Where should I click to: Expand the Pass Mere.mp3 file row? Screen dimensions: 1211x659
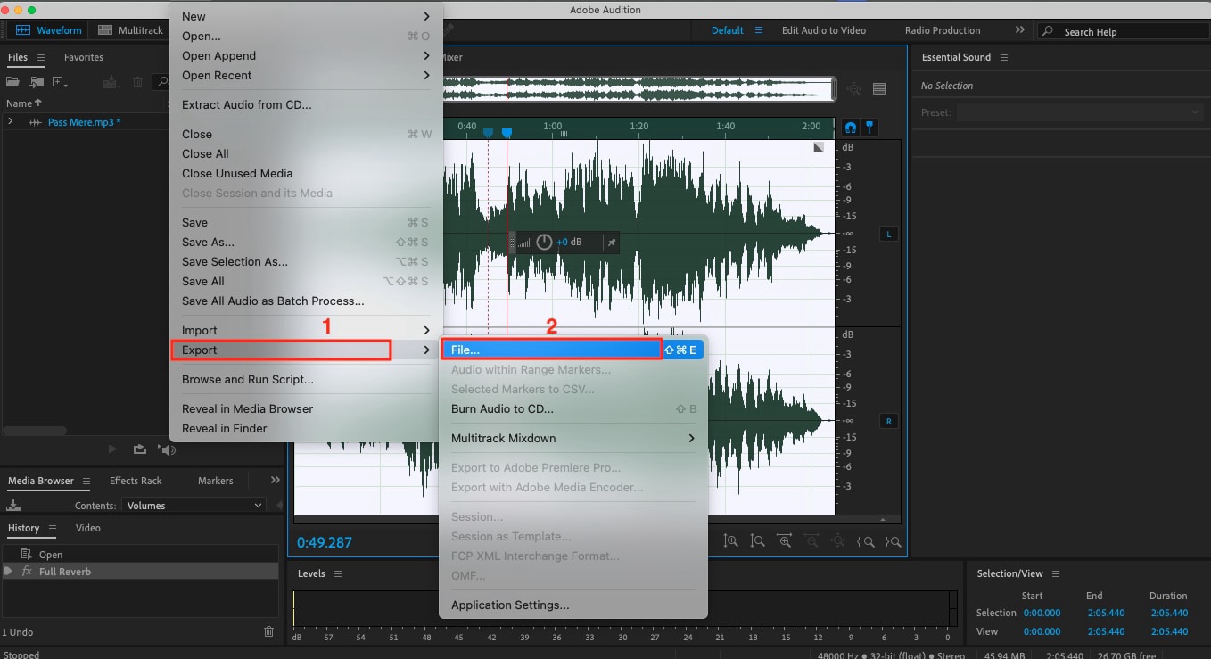(10, 122)
